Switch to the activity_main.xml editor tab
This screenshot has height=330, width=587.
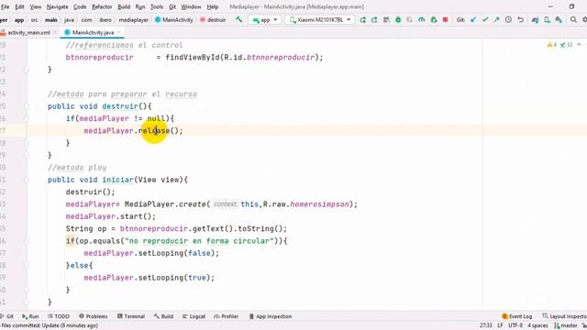pyautogui.click(x=28, y=33)
